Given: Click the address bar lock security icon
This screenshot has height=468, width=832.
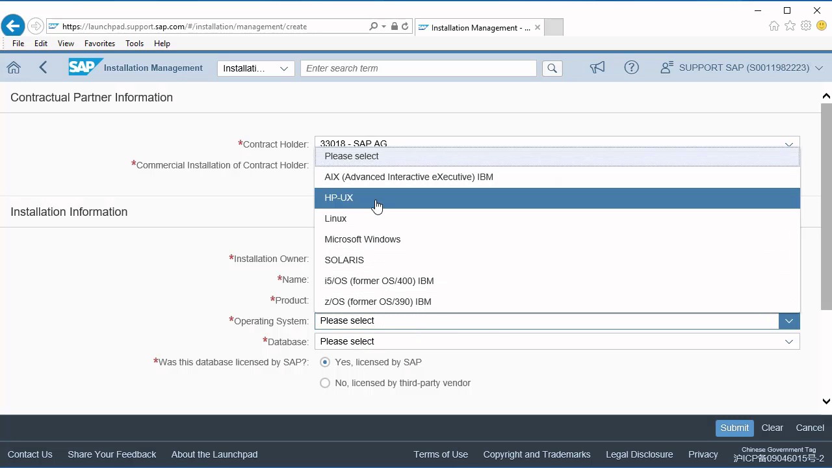Looking at the screenshot, I should 394,27.
